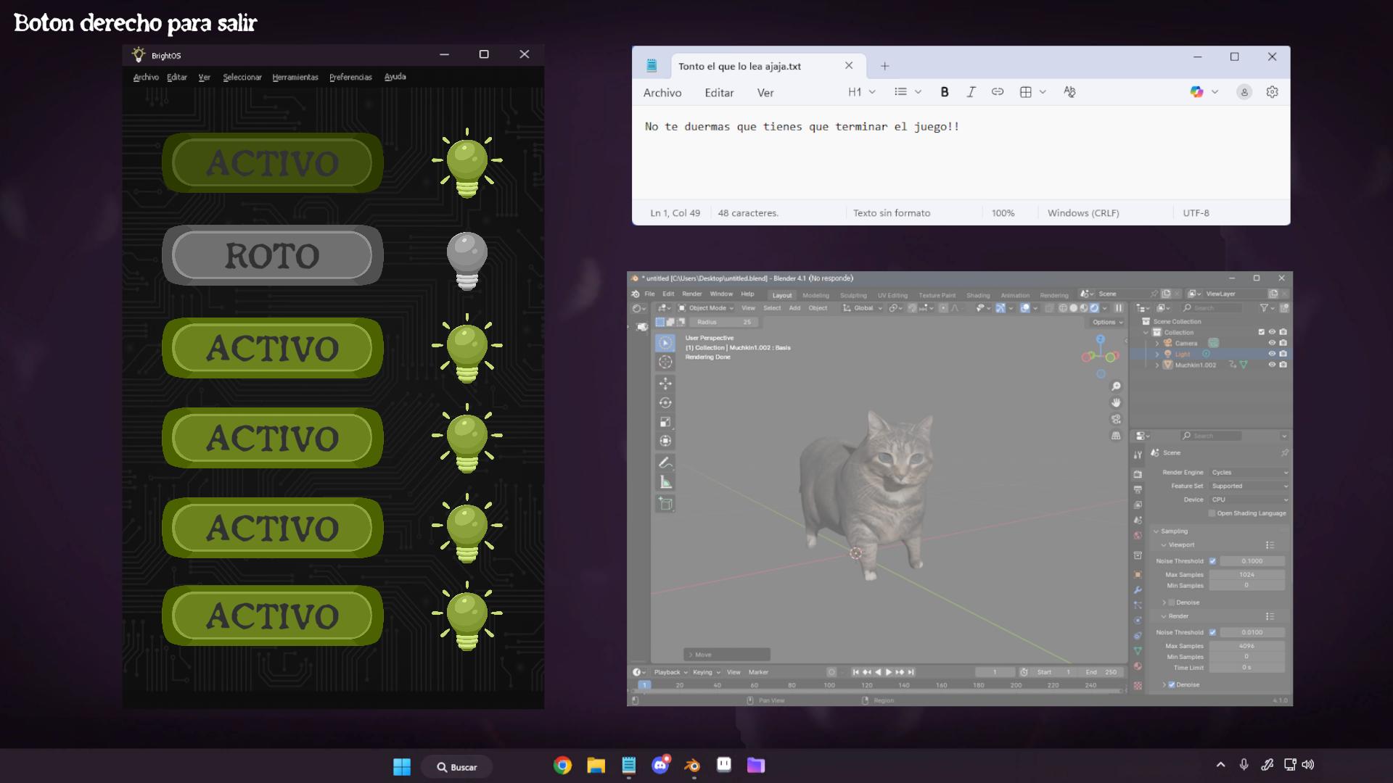The image size is (1393, 783).
Task: Toggle the Open Shading Language checkbox
Action: coord(1212,513)
